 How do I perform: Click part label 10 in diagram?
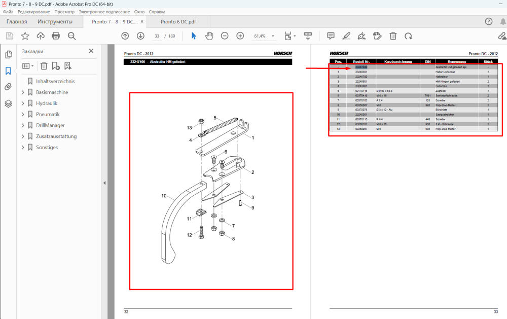click(x=164, y=196)
